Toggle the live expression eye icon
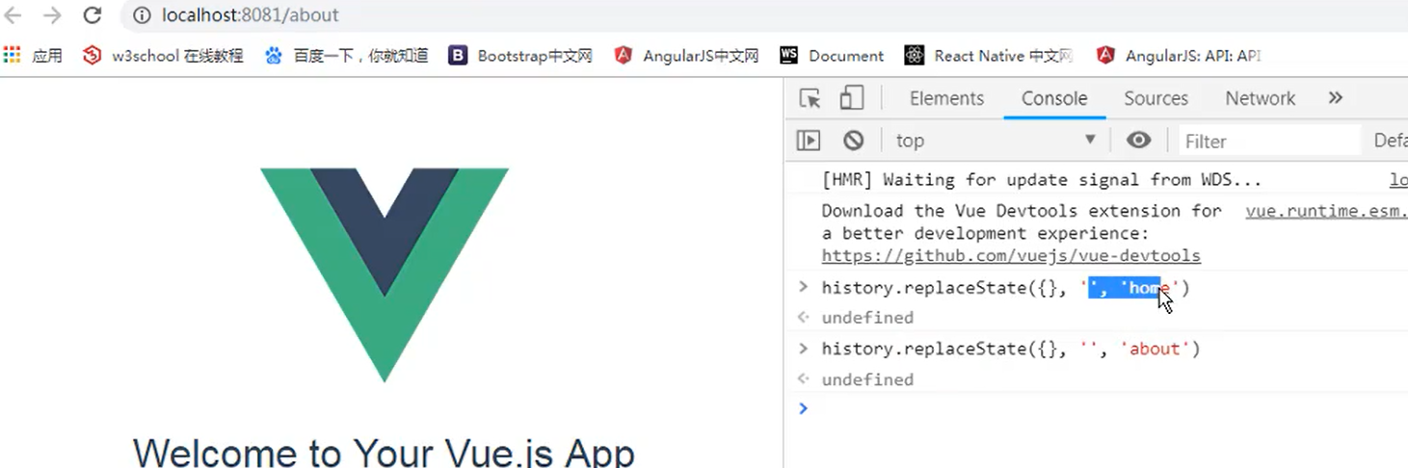 click(x=1138, y=141)
